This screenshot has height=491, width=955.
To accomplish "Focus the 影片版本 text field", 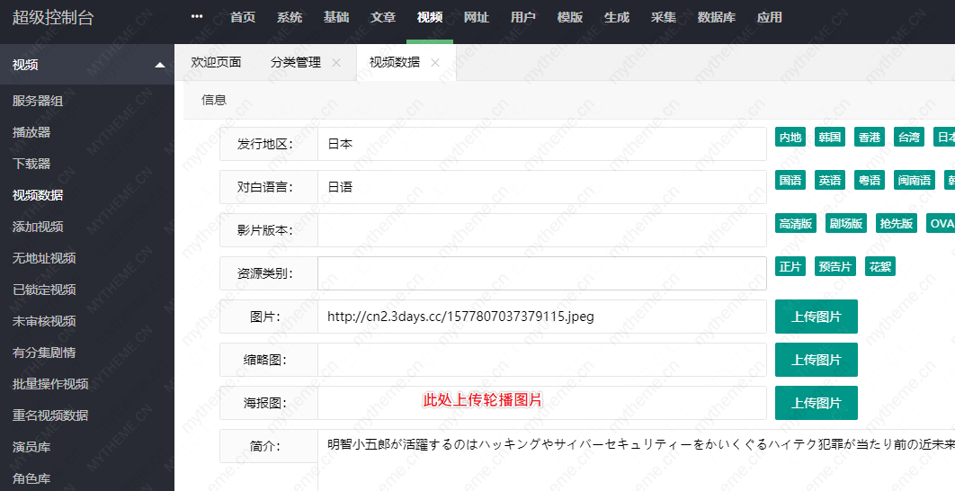I will [x=541, y=230].
